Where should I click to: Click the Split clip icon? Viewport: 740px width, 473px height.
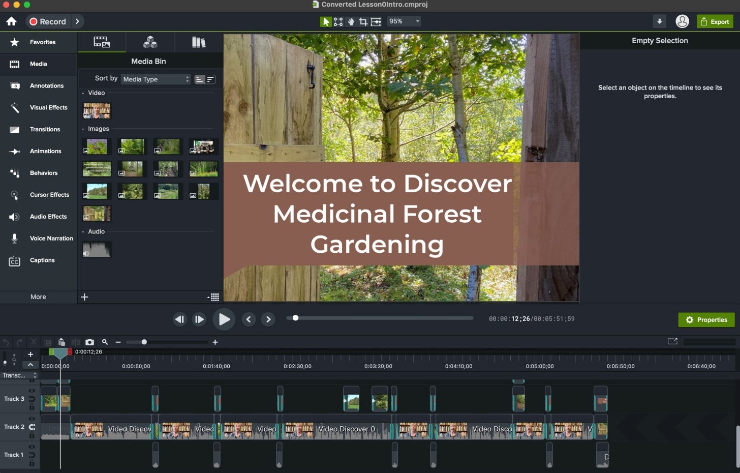coord(76,342)
